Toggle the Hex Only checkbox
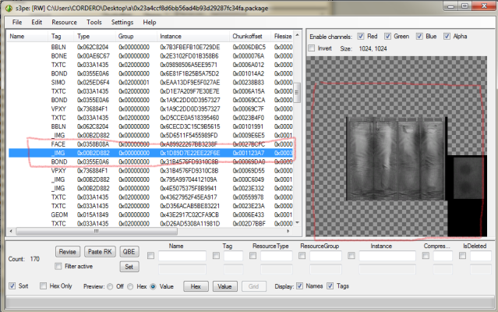Viewport: 498px width, 312px height. pyautogui.click(x=43, y=286)
